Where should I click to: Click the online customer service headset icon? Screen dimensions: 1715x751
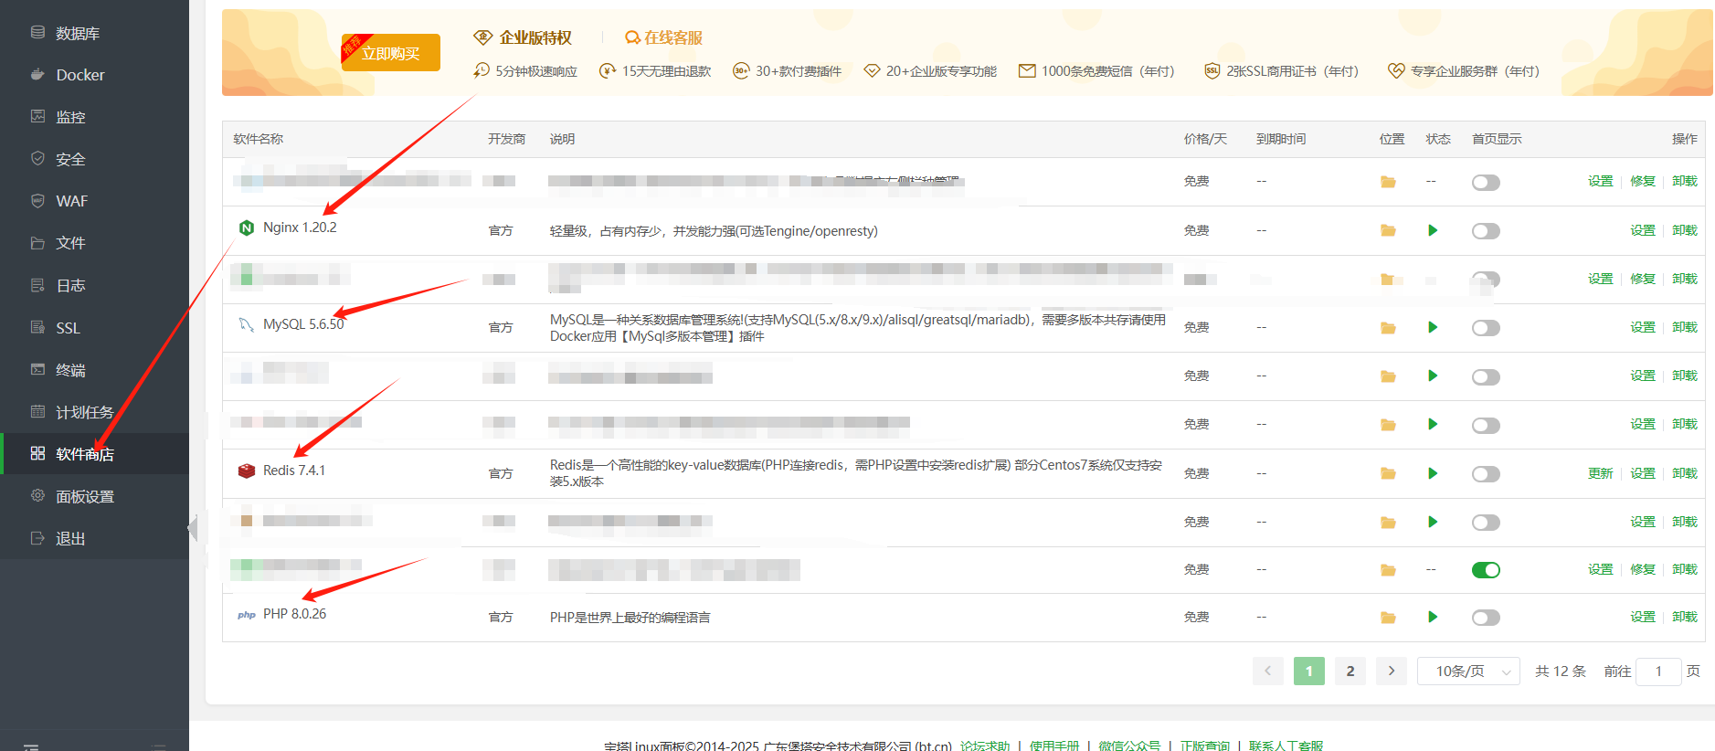click(x=631, y=37)
